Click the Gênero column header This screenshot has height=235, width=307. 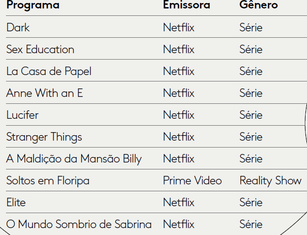[258, 5]
